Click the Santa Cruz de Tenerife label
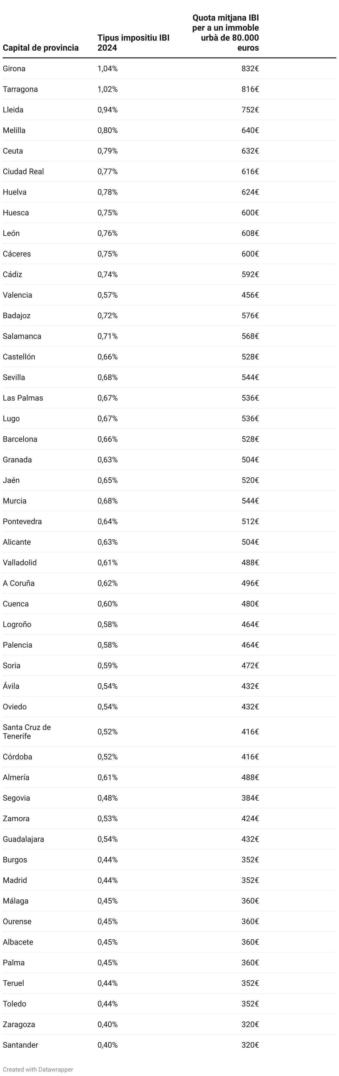The width and height of the screenshot is (339, 1076). pyautogui.click(x=27, y=731)
